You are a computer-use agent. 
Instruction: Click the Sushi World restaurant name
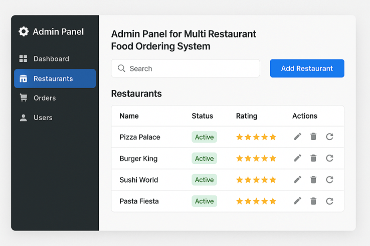138,180
